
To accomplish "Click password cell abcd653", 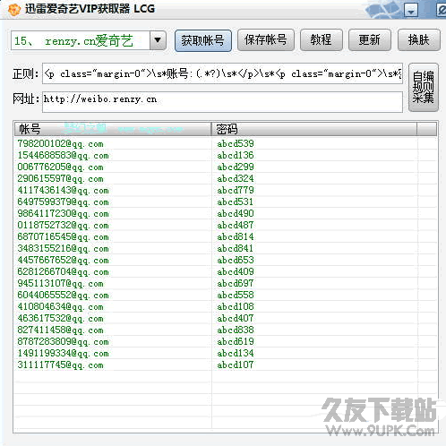I will pos(236,260).
